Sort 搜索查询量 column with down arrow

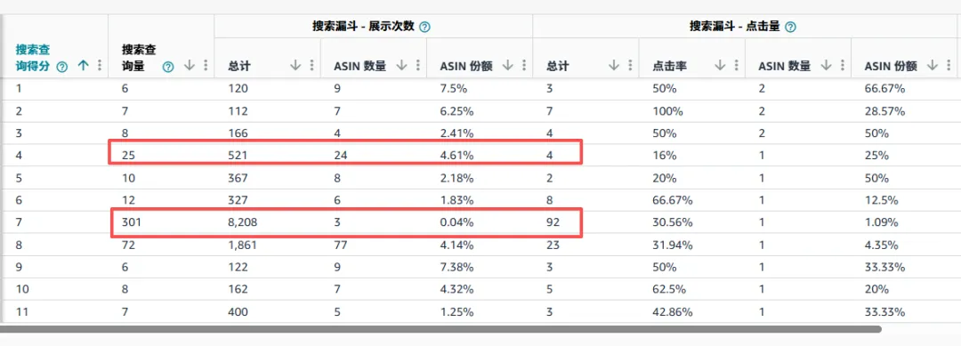[x=190, y=67]
